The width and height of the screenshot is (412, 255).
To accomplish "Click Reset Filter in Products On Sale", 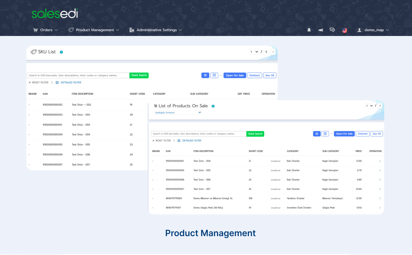I will click(162, 141).
